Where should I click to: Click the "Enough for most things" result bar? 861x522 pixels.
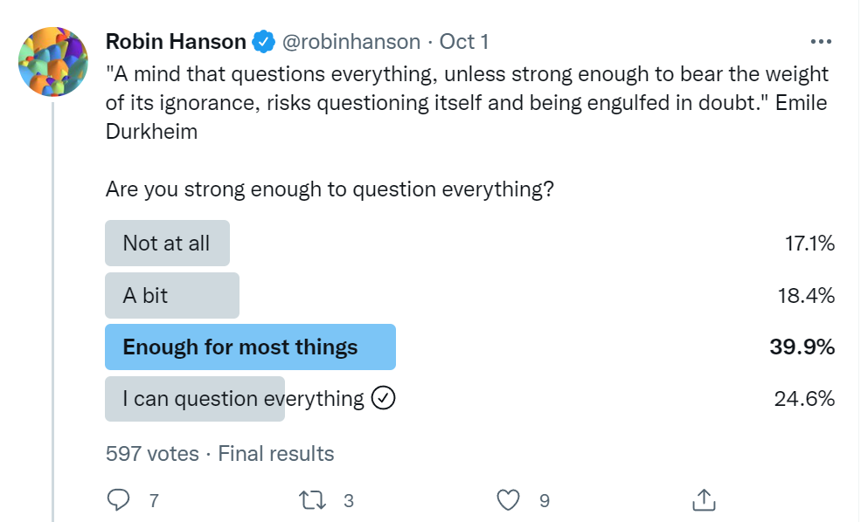coord(250,347)
